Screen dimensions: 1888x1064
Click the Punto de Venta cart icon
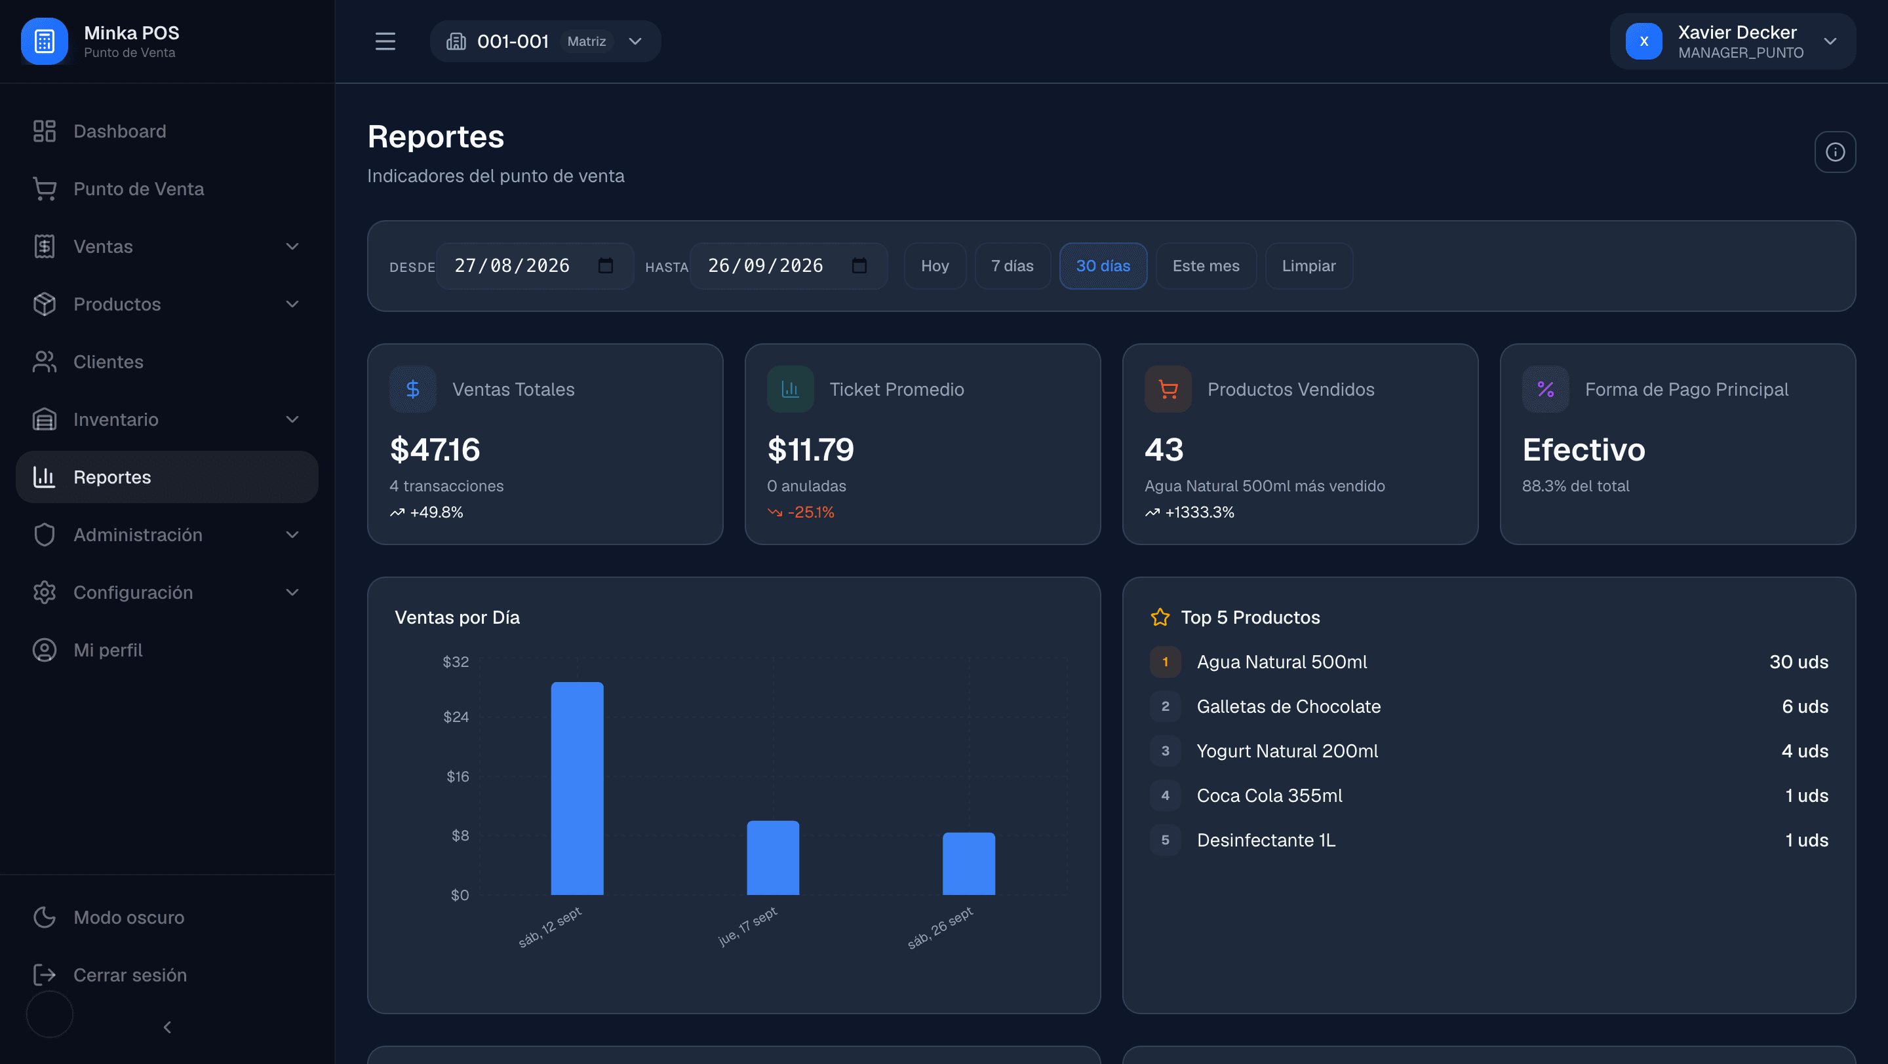(45, 189)
